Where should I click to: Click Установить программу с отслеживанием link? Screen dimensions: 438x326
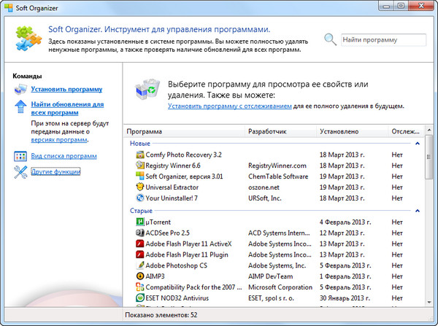[x=229, y=106]
